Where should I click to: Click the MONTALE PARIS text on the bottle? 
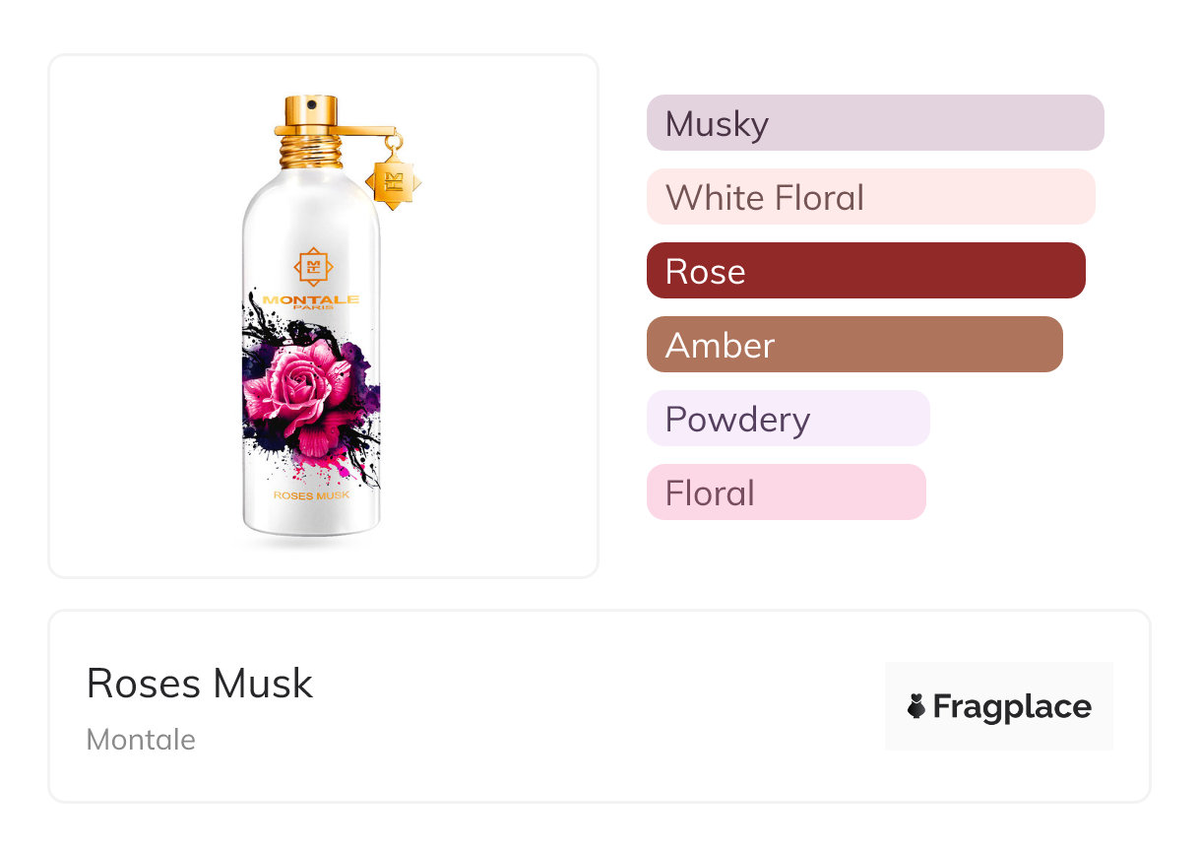tap(311, 301)
